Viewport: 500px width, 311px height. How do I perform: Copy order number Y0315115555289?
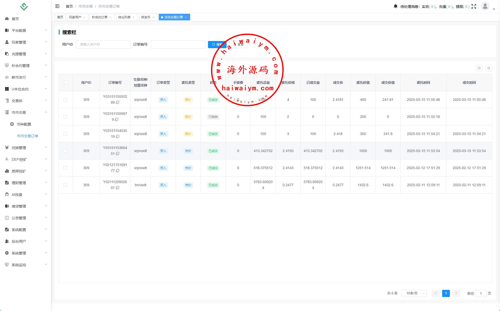(x=117, y=102)
